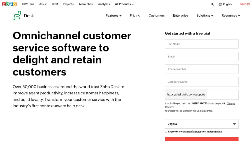Focus the Phone Number field

[x=202, y=69]
